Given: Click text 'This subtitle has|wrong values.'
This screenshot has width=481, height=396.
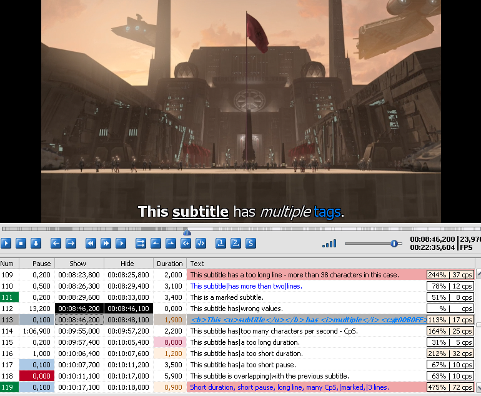Looking at the screenshot, I should (x=237, y=309).
